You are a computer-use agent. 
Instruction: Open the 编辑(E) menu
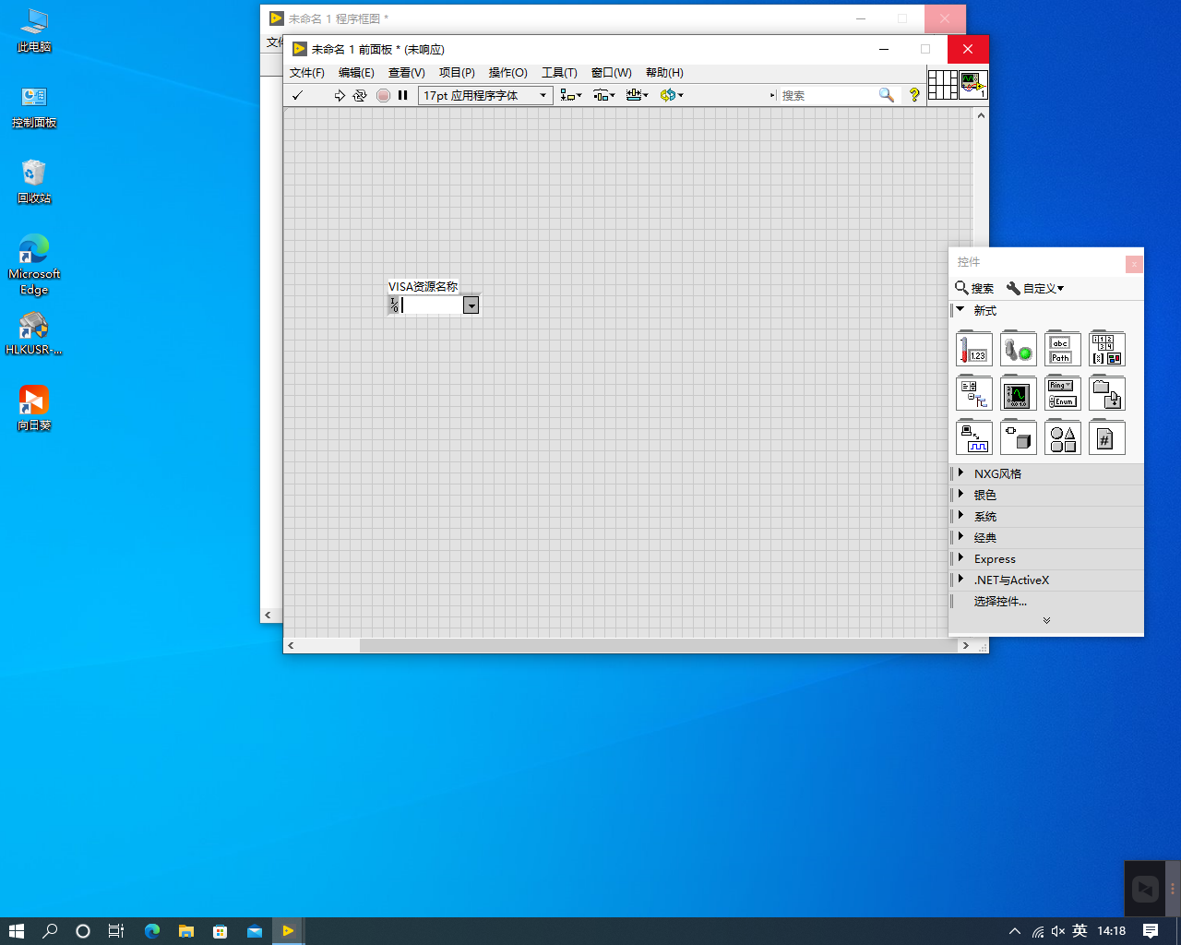(356, 73)
